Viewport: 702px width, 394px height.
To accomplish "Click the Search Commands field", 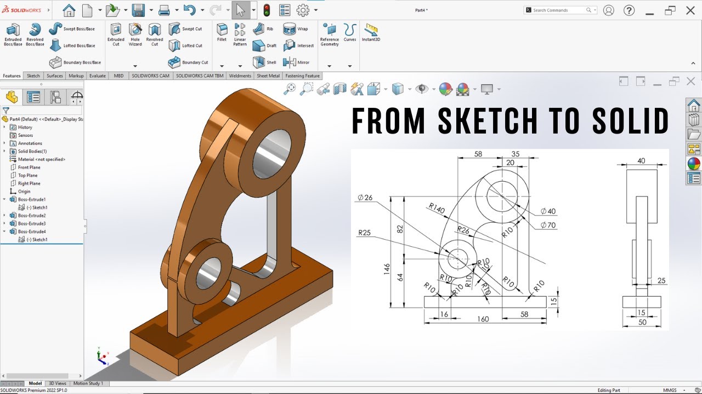I will pos(561,10).
